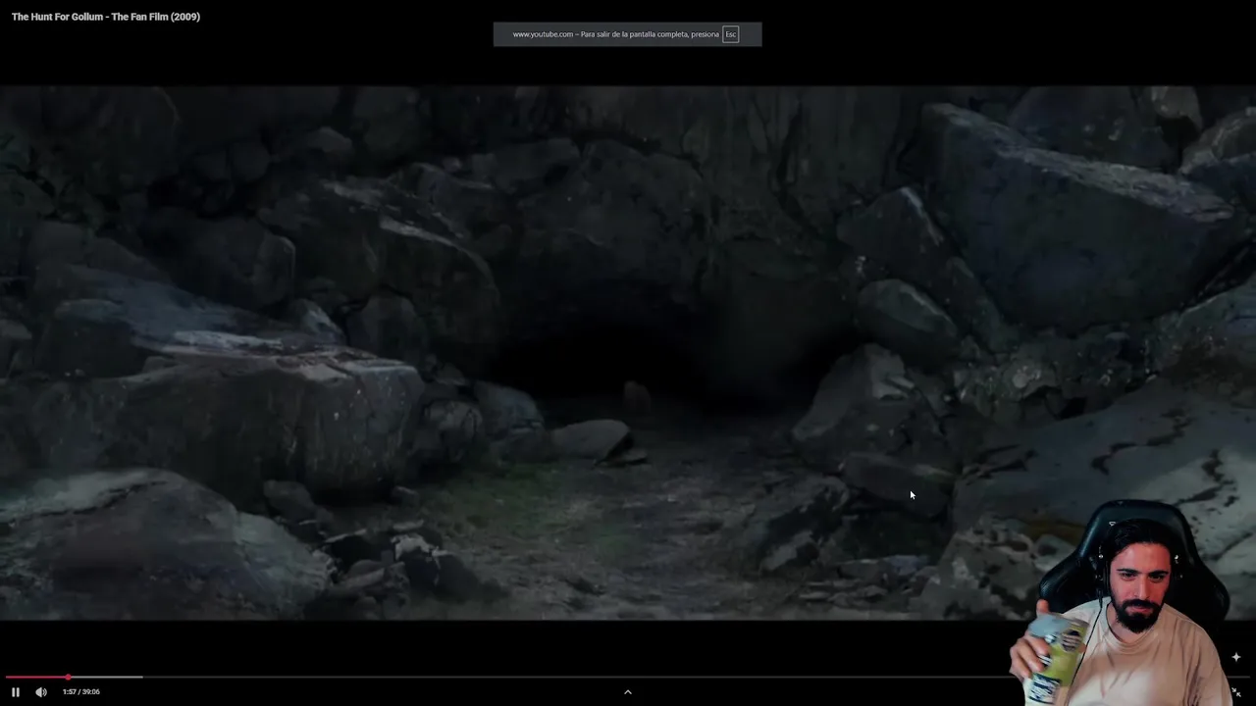Exit fullscreen using the bottom-right shrink icon

[x=1236, y=692]
